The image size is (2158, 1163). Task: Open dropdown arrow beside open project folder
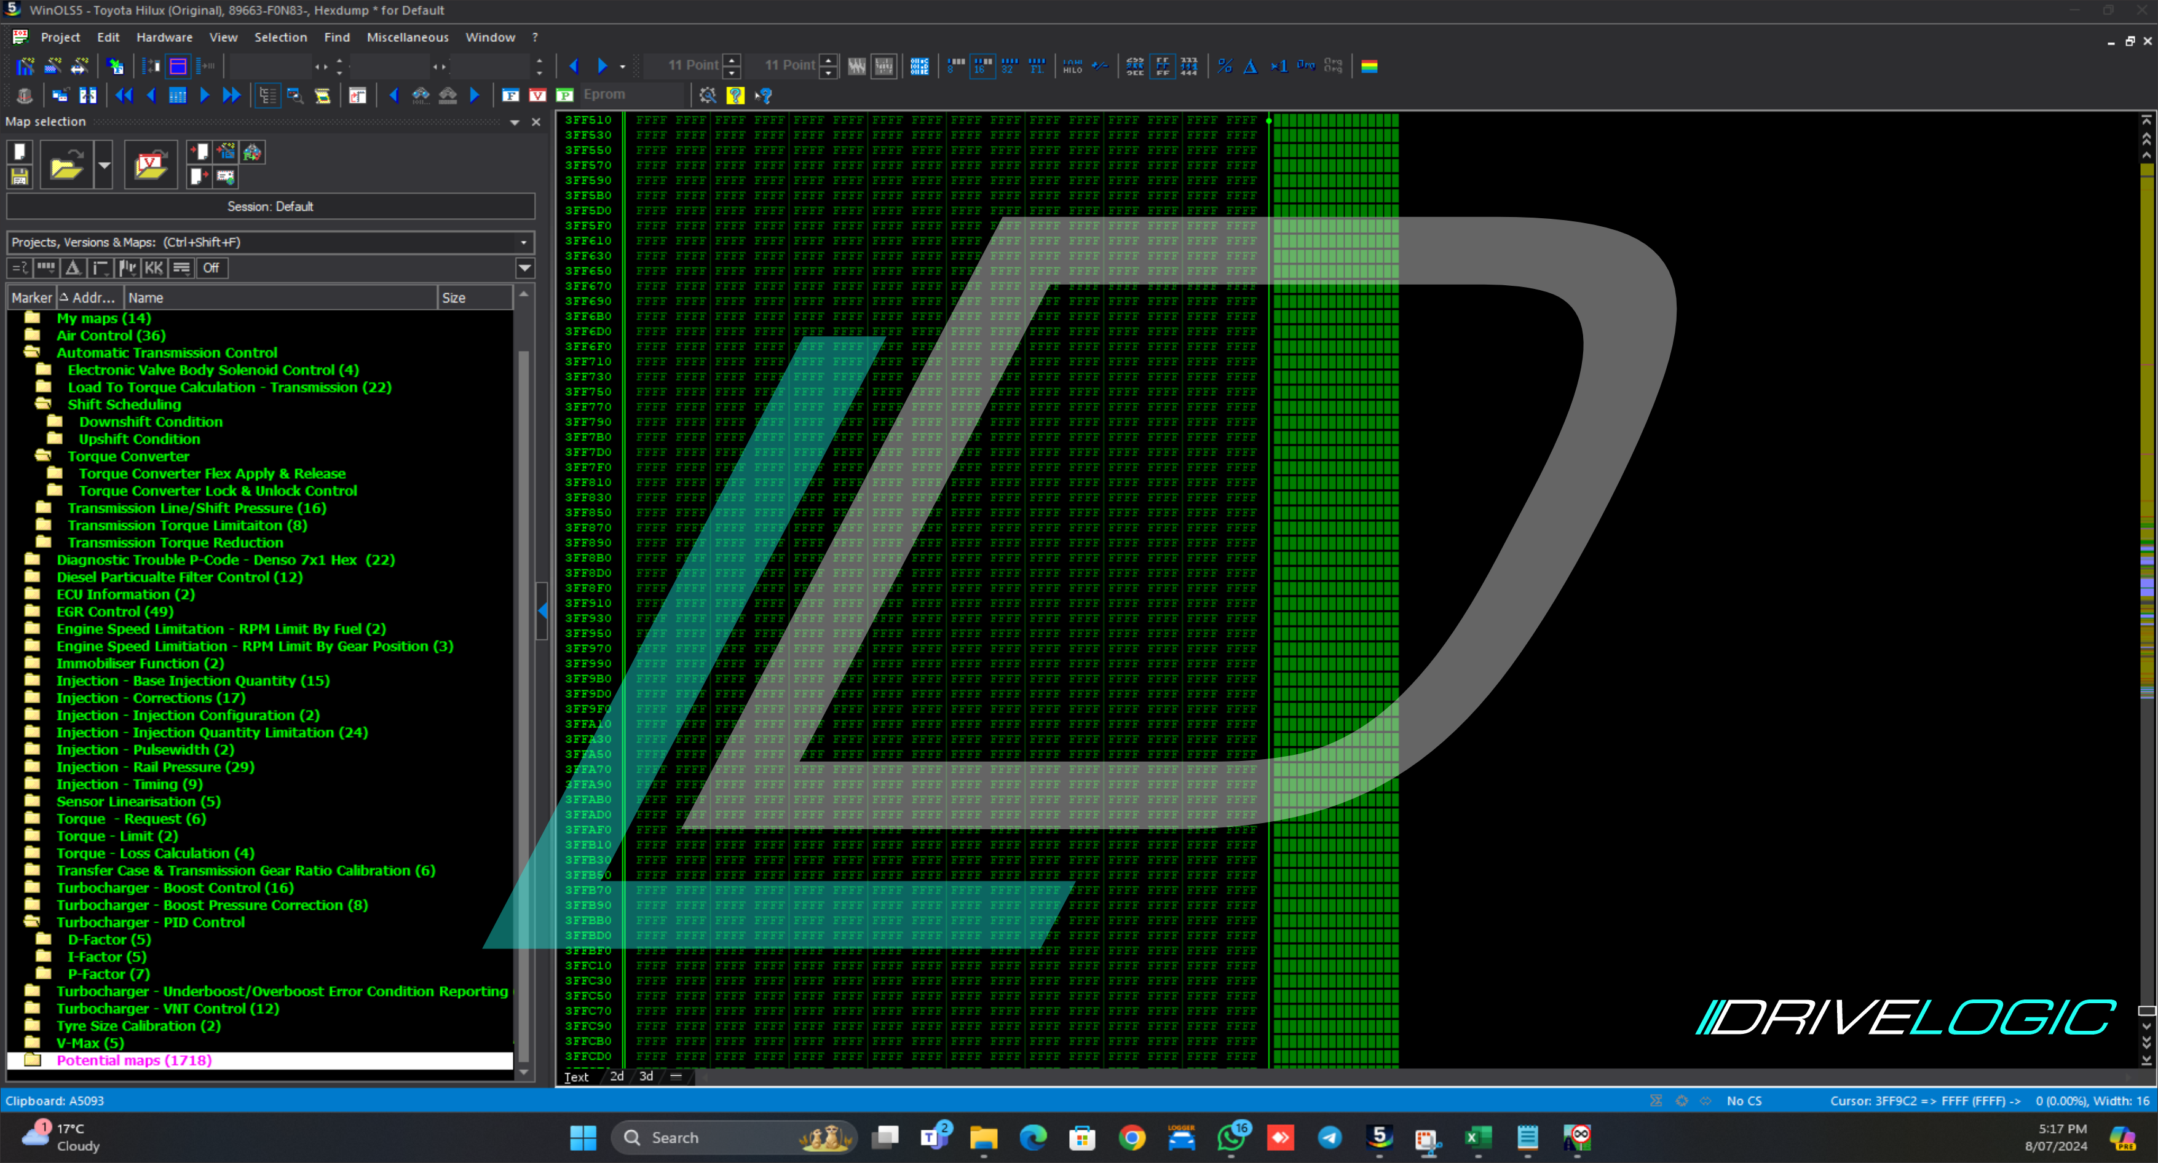[x=104, y=165]
